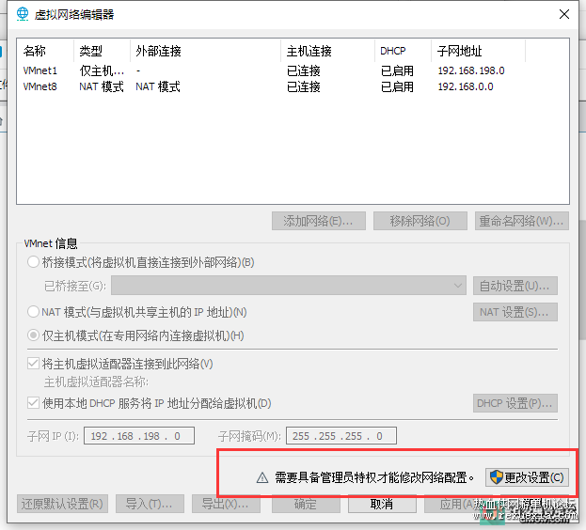Image resolution: width=586 pixels, height=530 pixels.
Task: Click the 子网地址 column header
Action: point(479,51)
